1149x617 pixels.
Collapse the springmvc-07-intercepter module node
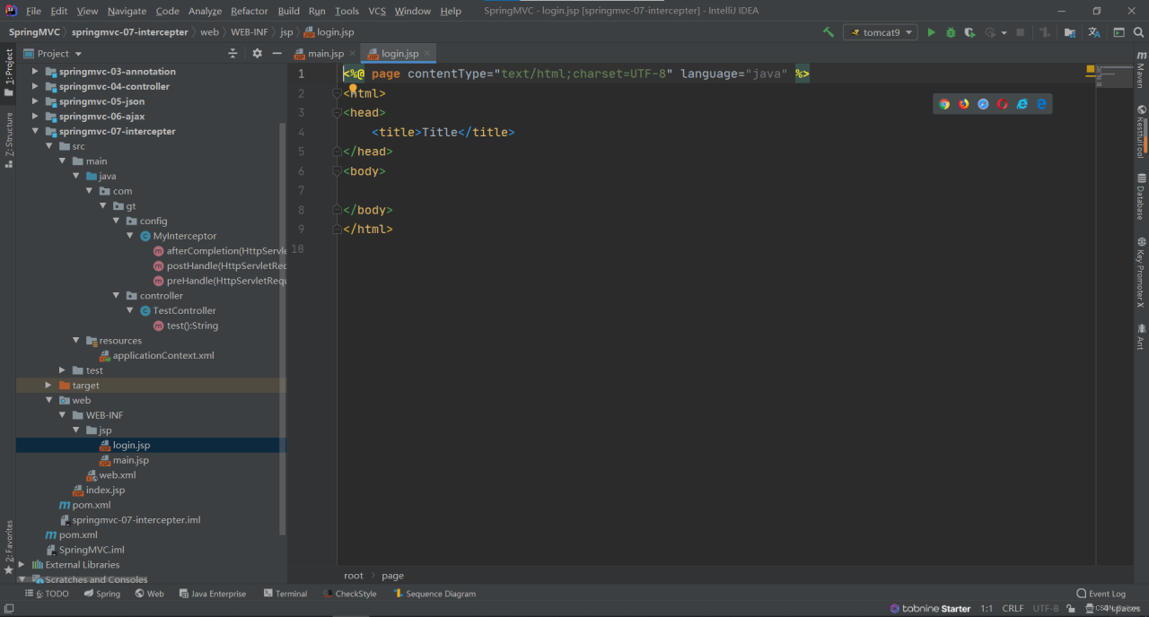coord(36,132)
